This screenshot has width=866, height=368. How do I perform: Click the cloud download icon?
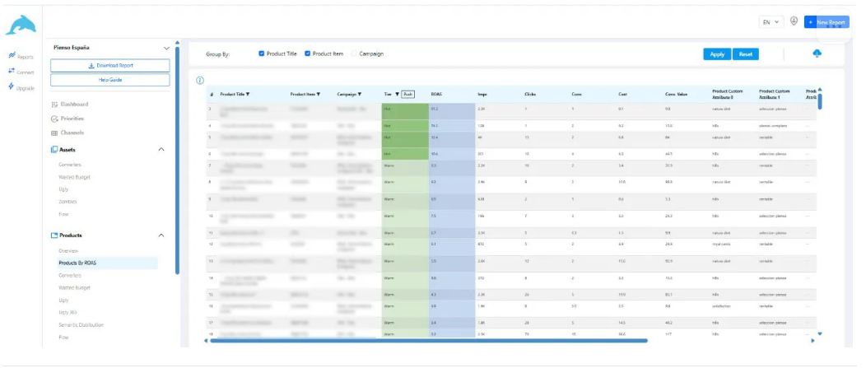click(x=817, y=54)
